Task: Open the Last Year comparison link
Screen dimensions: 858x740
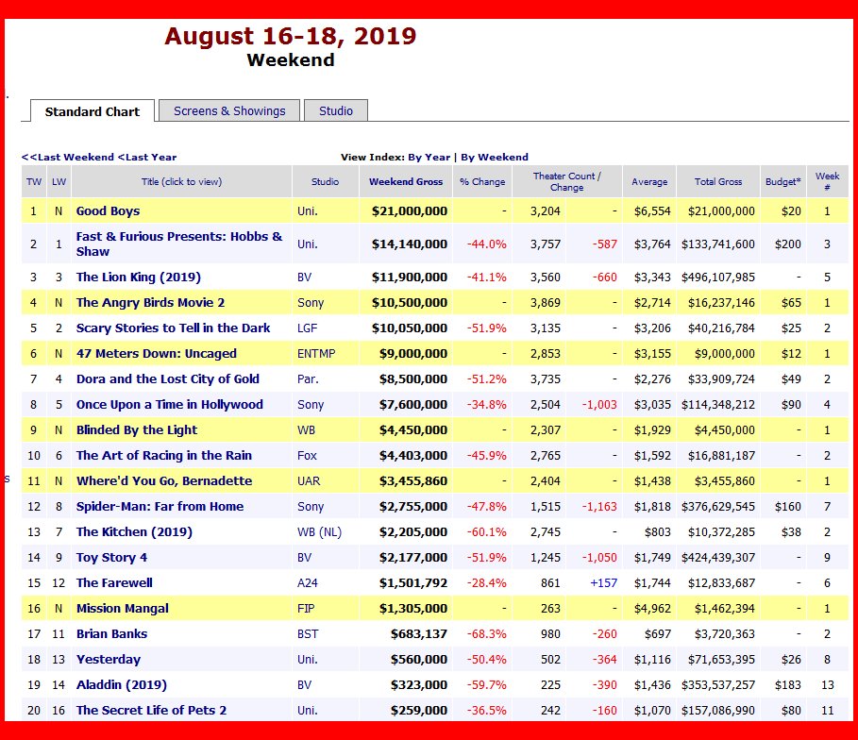Action: tap(147, 157)
